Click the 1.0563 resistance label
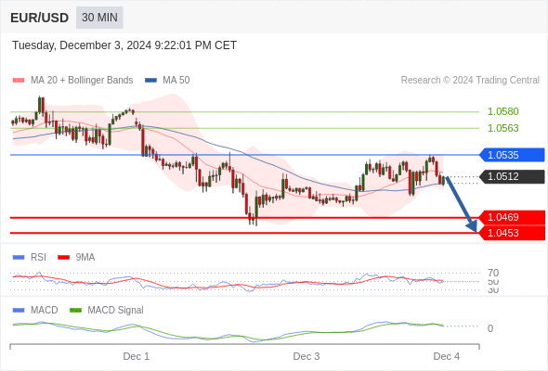Screen dimensions: 548x371 coord(502,128)
